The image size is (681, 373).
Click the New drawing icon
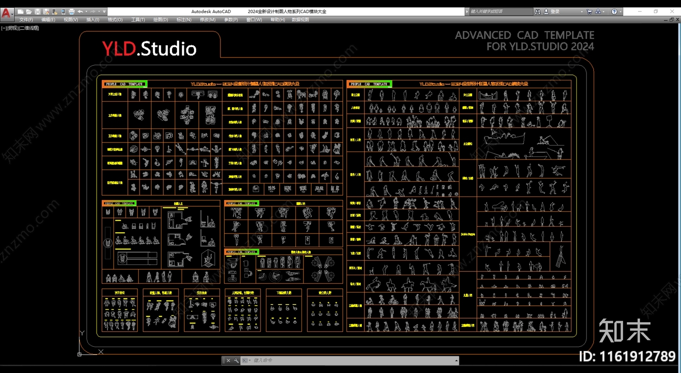click(x=20, y=11)
